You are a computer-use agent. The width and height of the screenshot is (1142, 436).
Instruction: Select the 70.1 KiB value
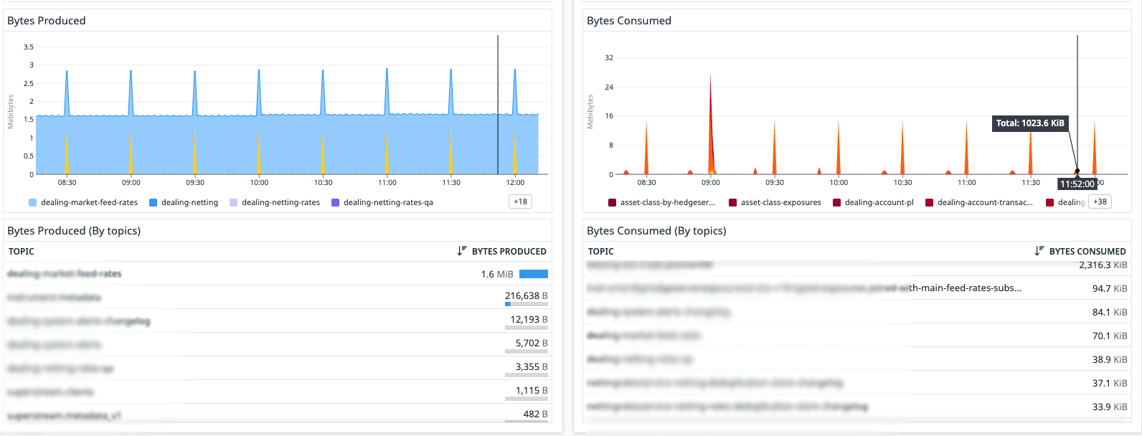pos(1110,336)
